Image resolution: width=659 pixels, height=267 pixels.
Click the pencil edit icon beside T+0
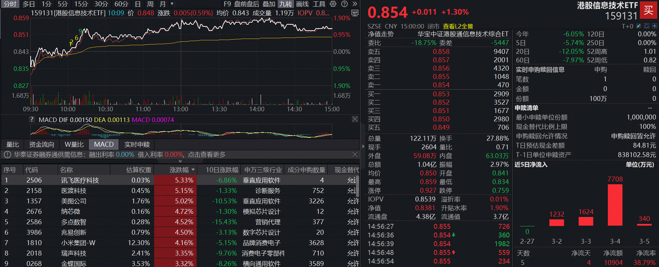point(638,26)
